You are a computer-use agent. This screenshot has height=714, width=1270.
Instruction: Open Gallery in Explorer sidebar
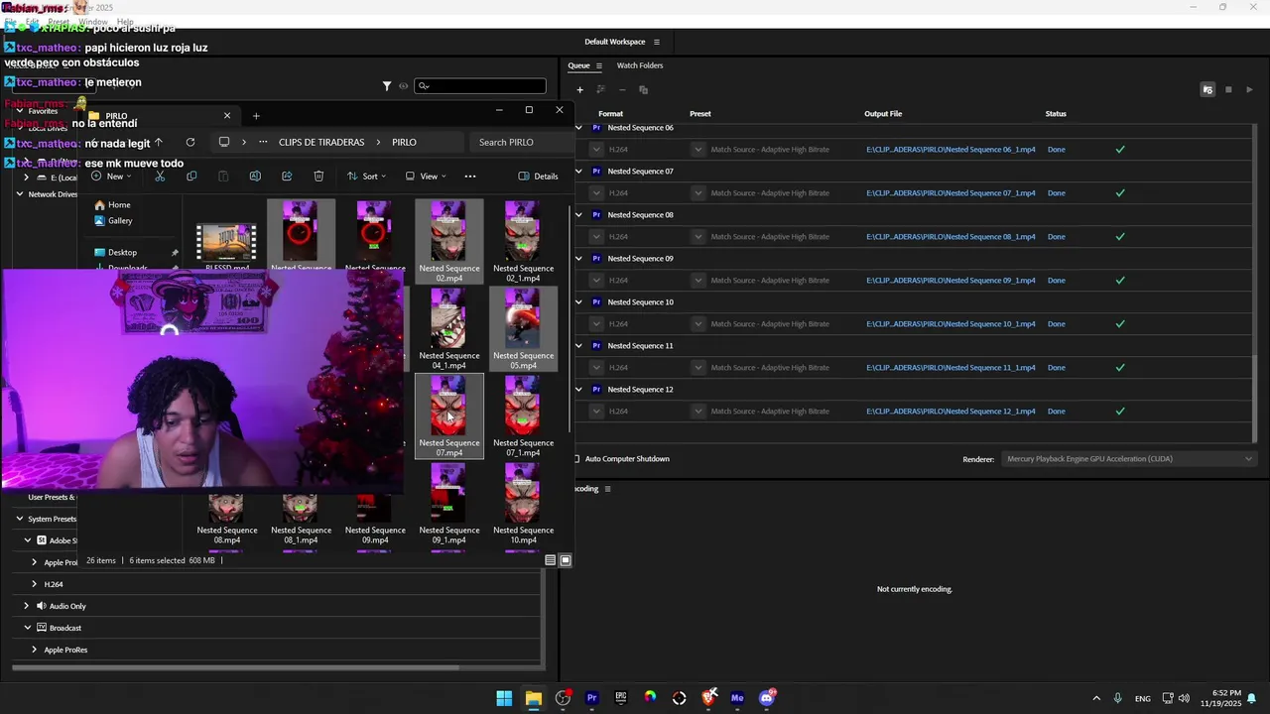pyautogui.click(x=120, y=221)
